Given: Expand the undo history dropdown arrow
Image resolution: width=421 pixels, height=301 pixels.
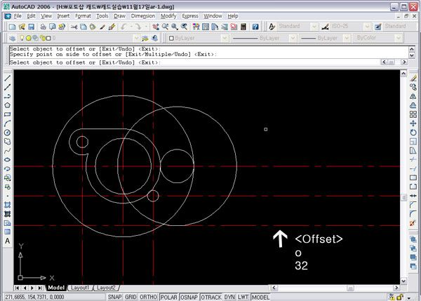Looking at the screenshot, I should 131,27.
